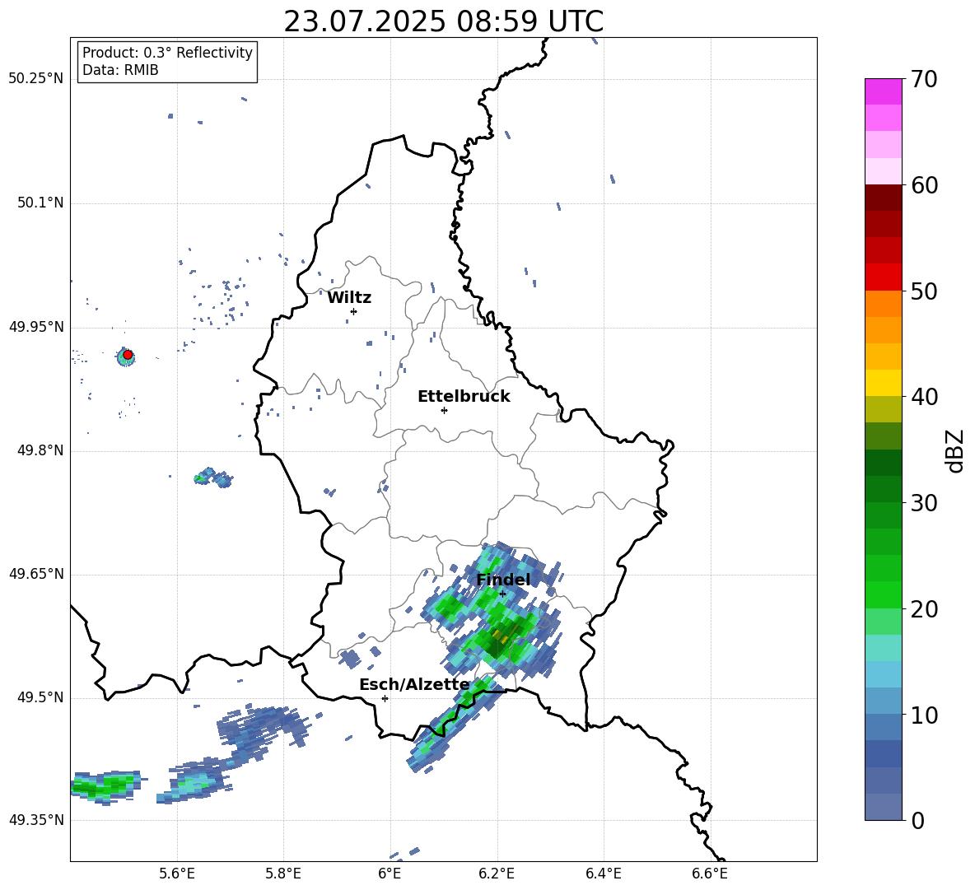Viewport: 975px width, 890px height.
Task: Click the dark maroon colorbar segment below 60
Action: [x=883, y=198]
